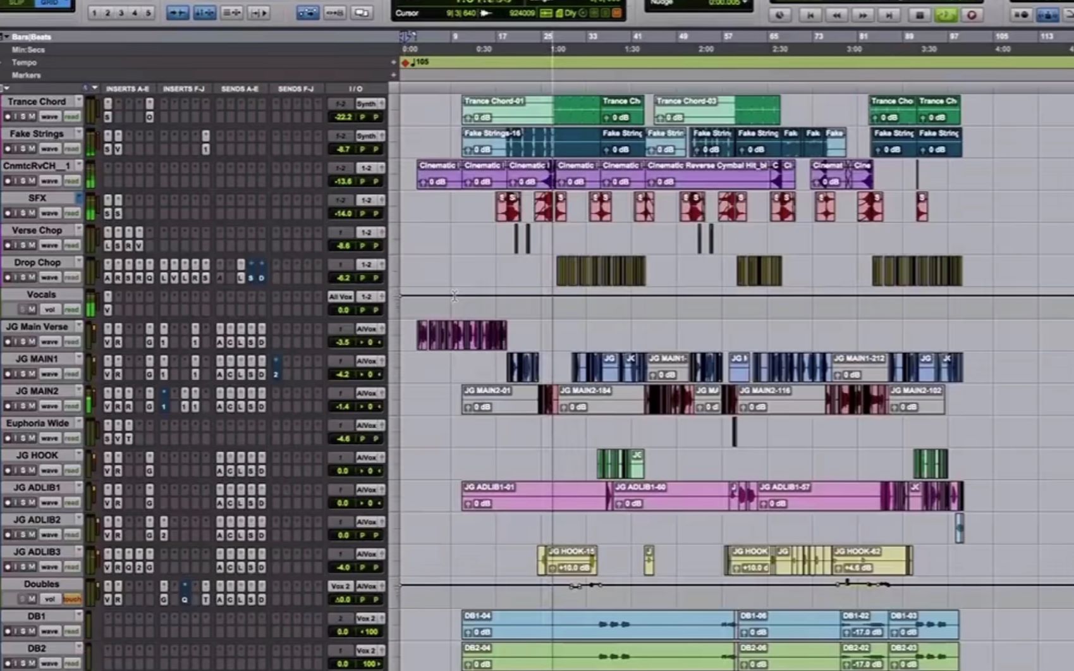Open Fake Strings automation mode 'read' selector
Viewport: 1074px width, 671px height.
point(71,149)
